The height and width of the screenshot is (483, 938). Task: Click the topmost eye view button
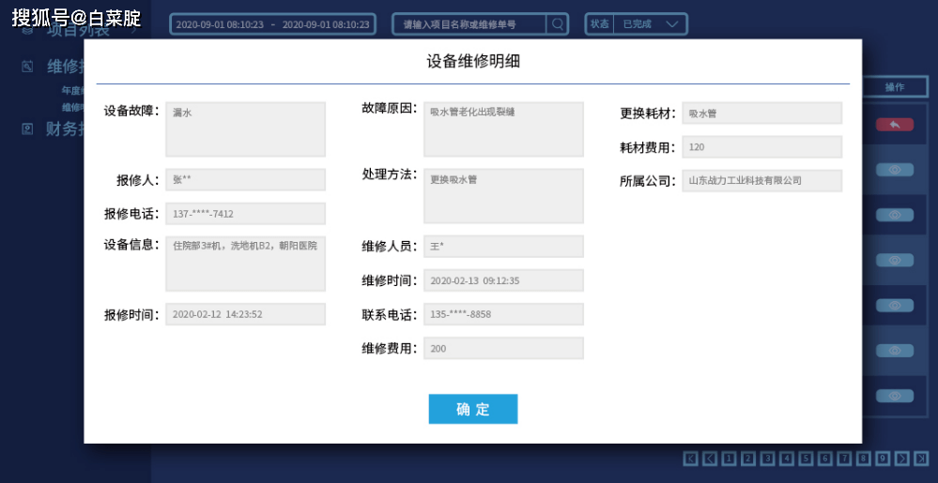click(x=894, y=170)
